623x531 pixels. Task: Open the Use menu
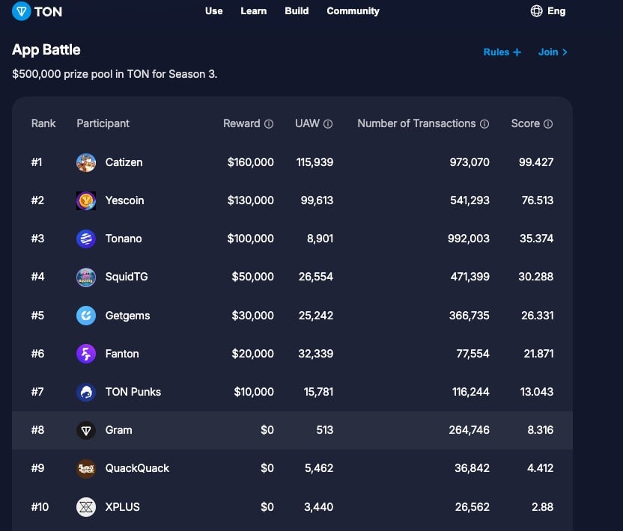point(213,11)
